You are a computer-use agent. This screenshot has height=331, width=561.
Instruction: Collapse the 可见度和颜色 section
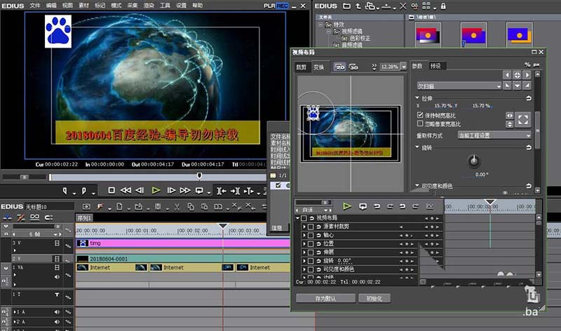click(x=417, y=185)
